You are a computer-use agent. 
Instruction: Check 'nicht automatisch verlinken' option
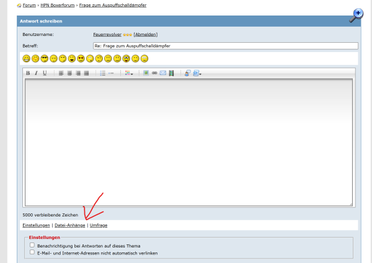32,252
